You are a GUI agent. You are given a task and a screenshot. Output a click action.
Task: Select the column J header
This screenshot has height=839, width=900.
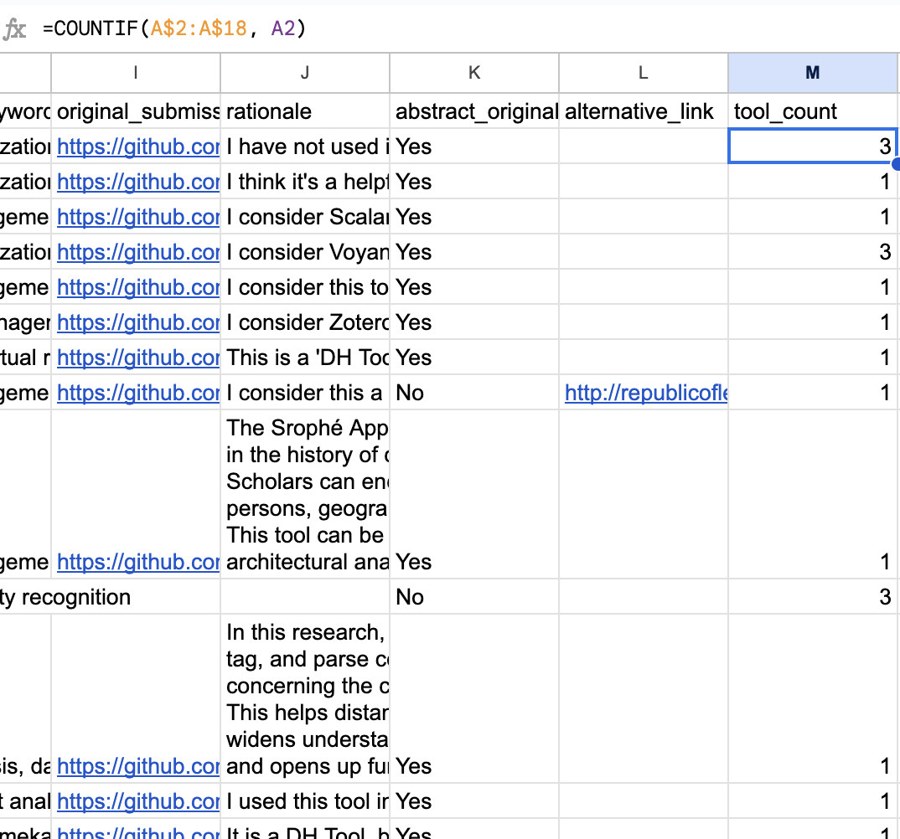304,73
